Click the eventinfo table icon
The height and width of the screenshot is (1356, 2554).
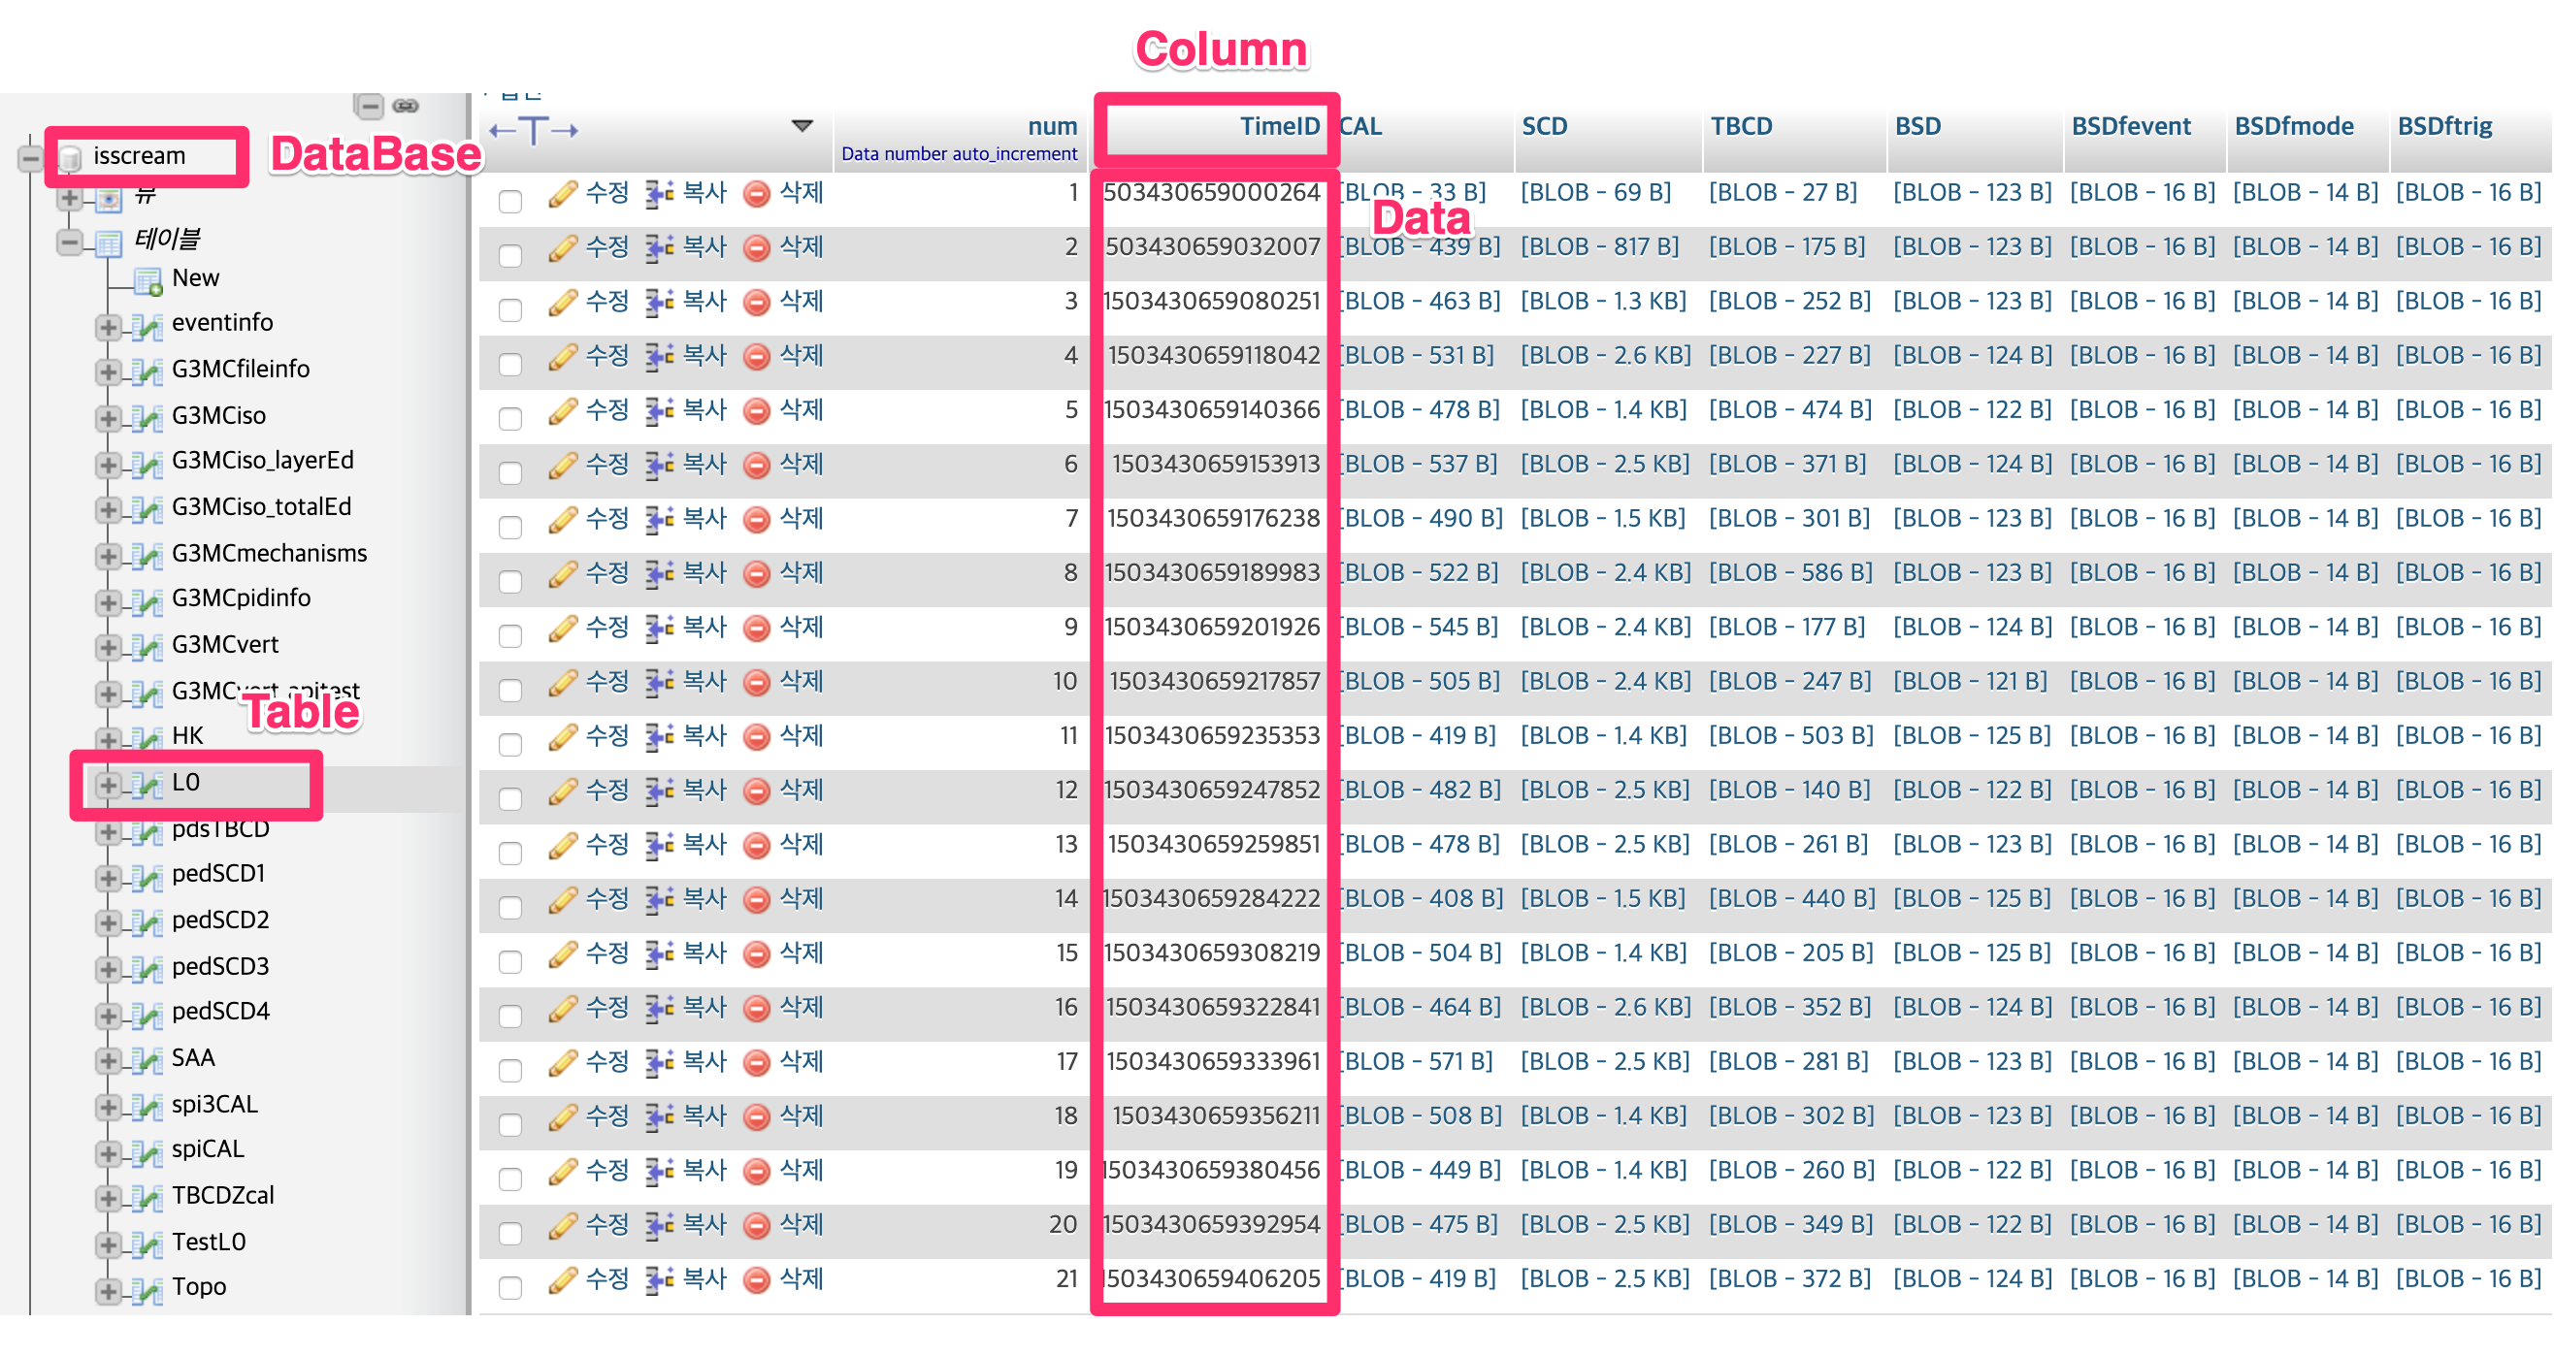coord(147,325)
